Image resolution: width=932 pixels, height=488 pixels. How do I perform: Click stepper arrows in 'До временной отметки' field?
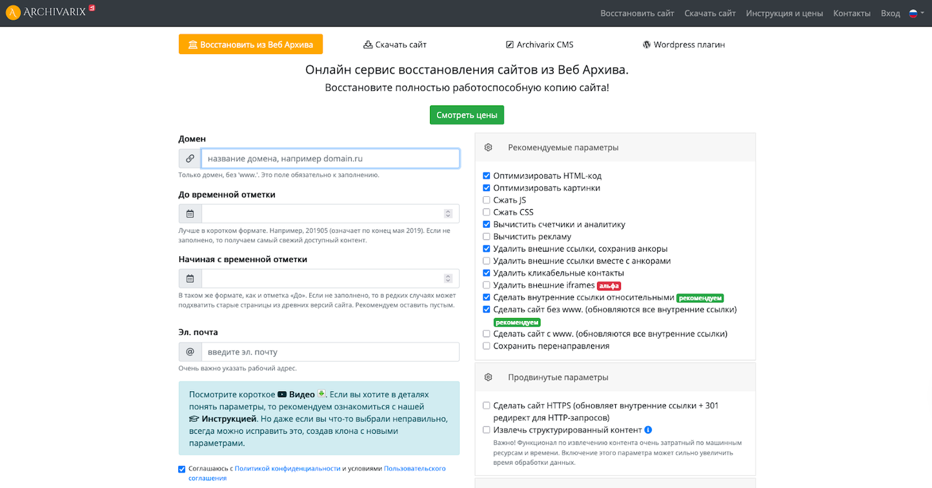tap(448, 214)
